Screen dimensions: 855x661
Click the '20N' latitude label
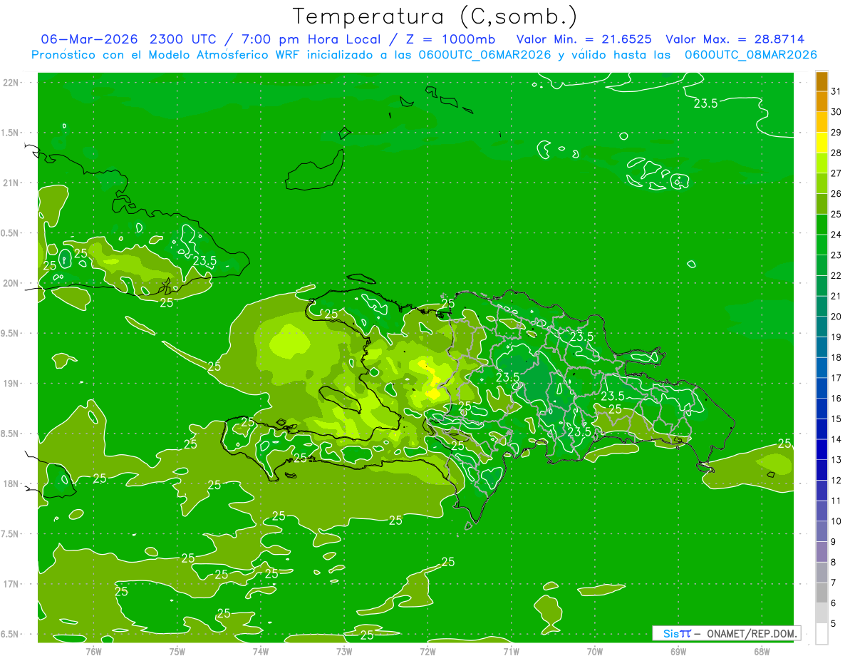pyautogui.click(x=11, y=283)
